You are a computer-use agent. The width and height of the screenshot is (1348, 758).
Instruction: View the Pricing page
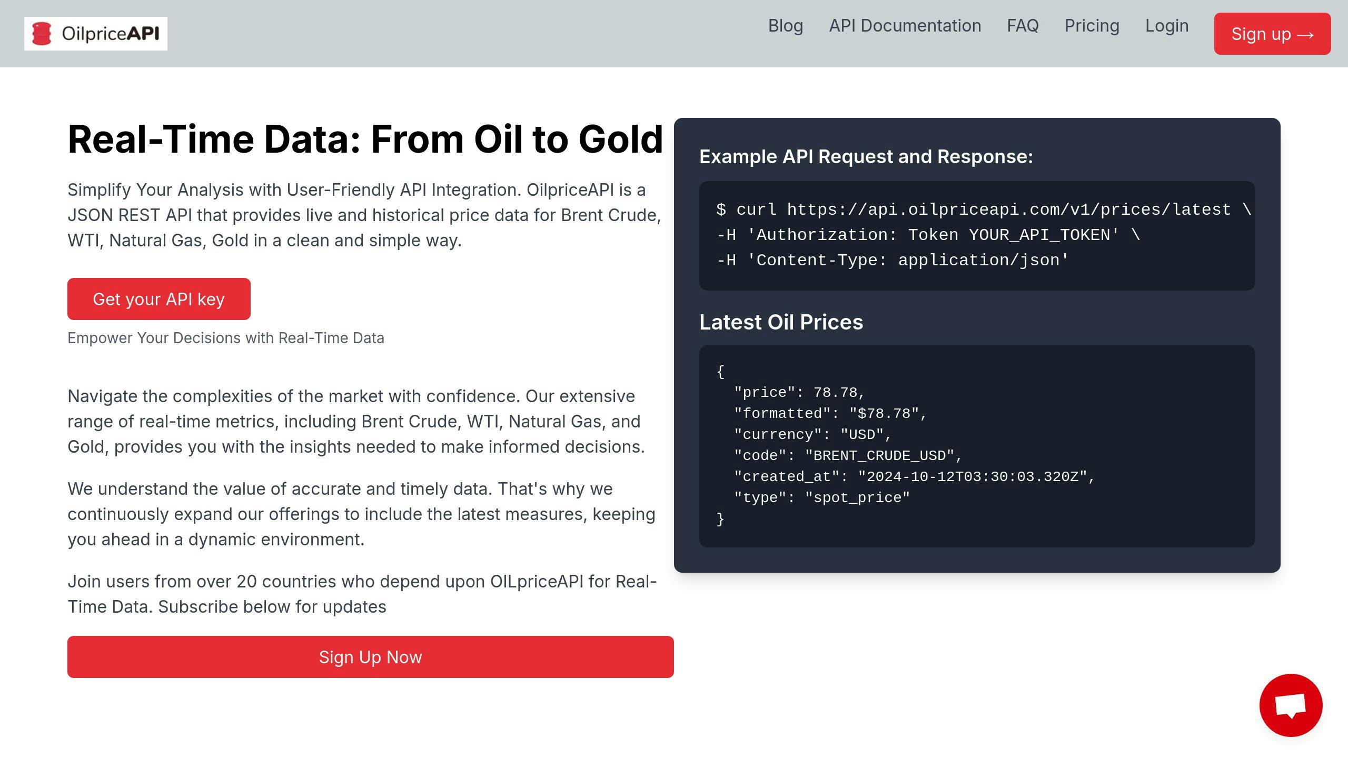pos(1092,26)
